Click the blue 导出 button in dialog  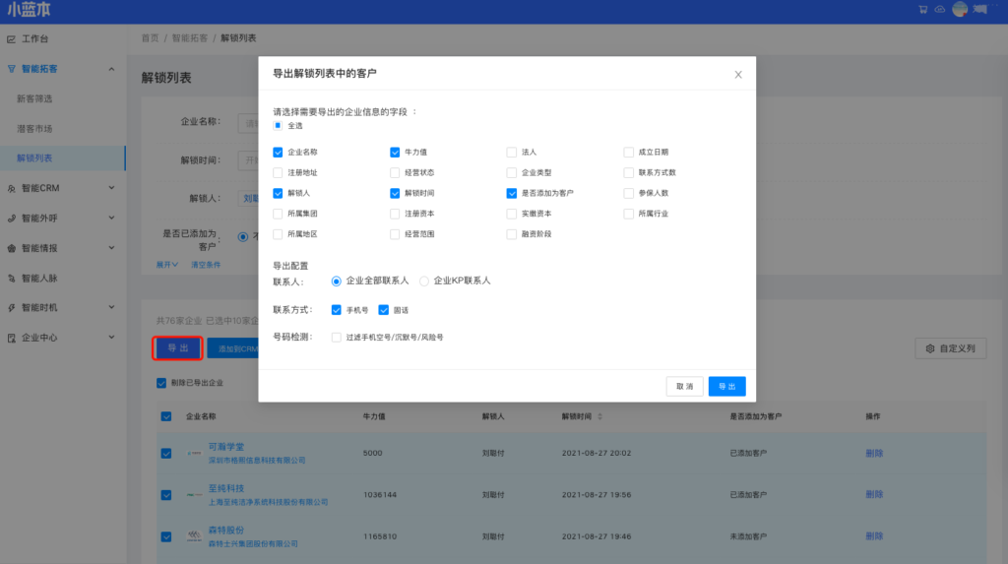click(726, 386)
